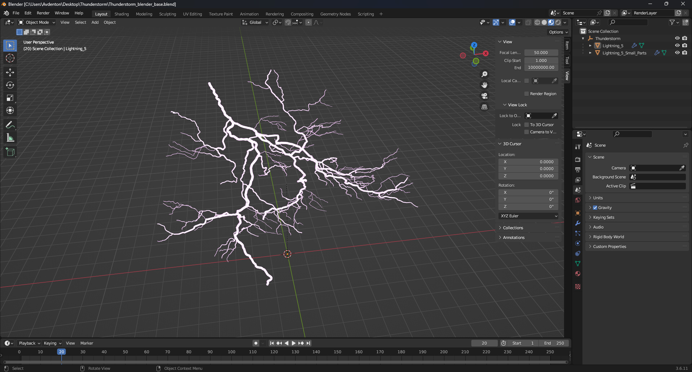692x372 pixels.
Task: Disable Lightning_5 render camera icon
Action: (x=684, y=45)
